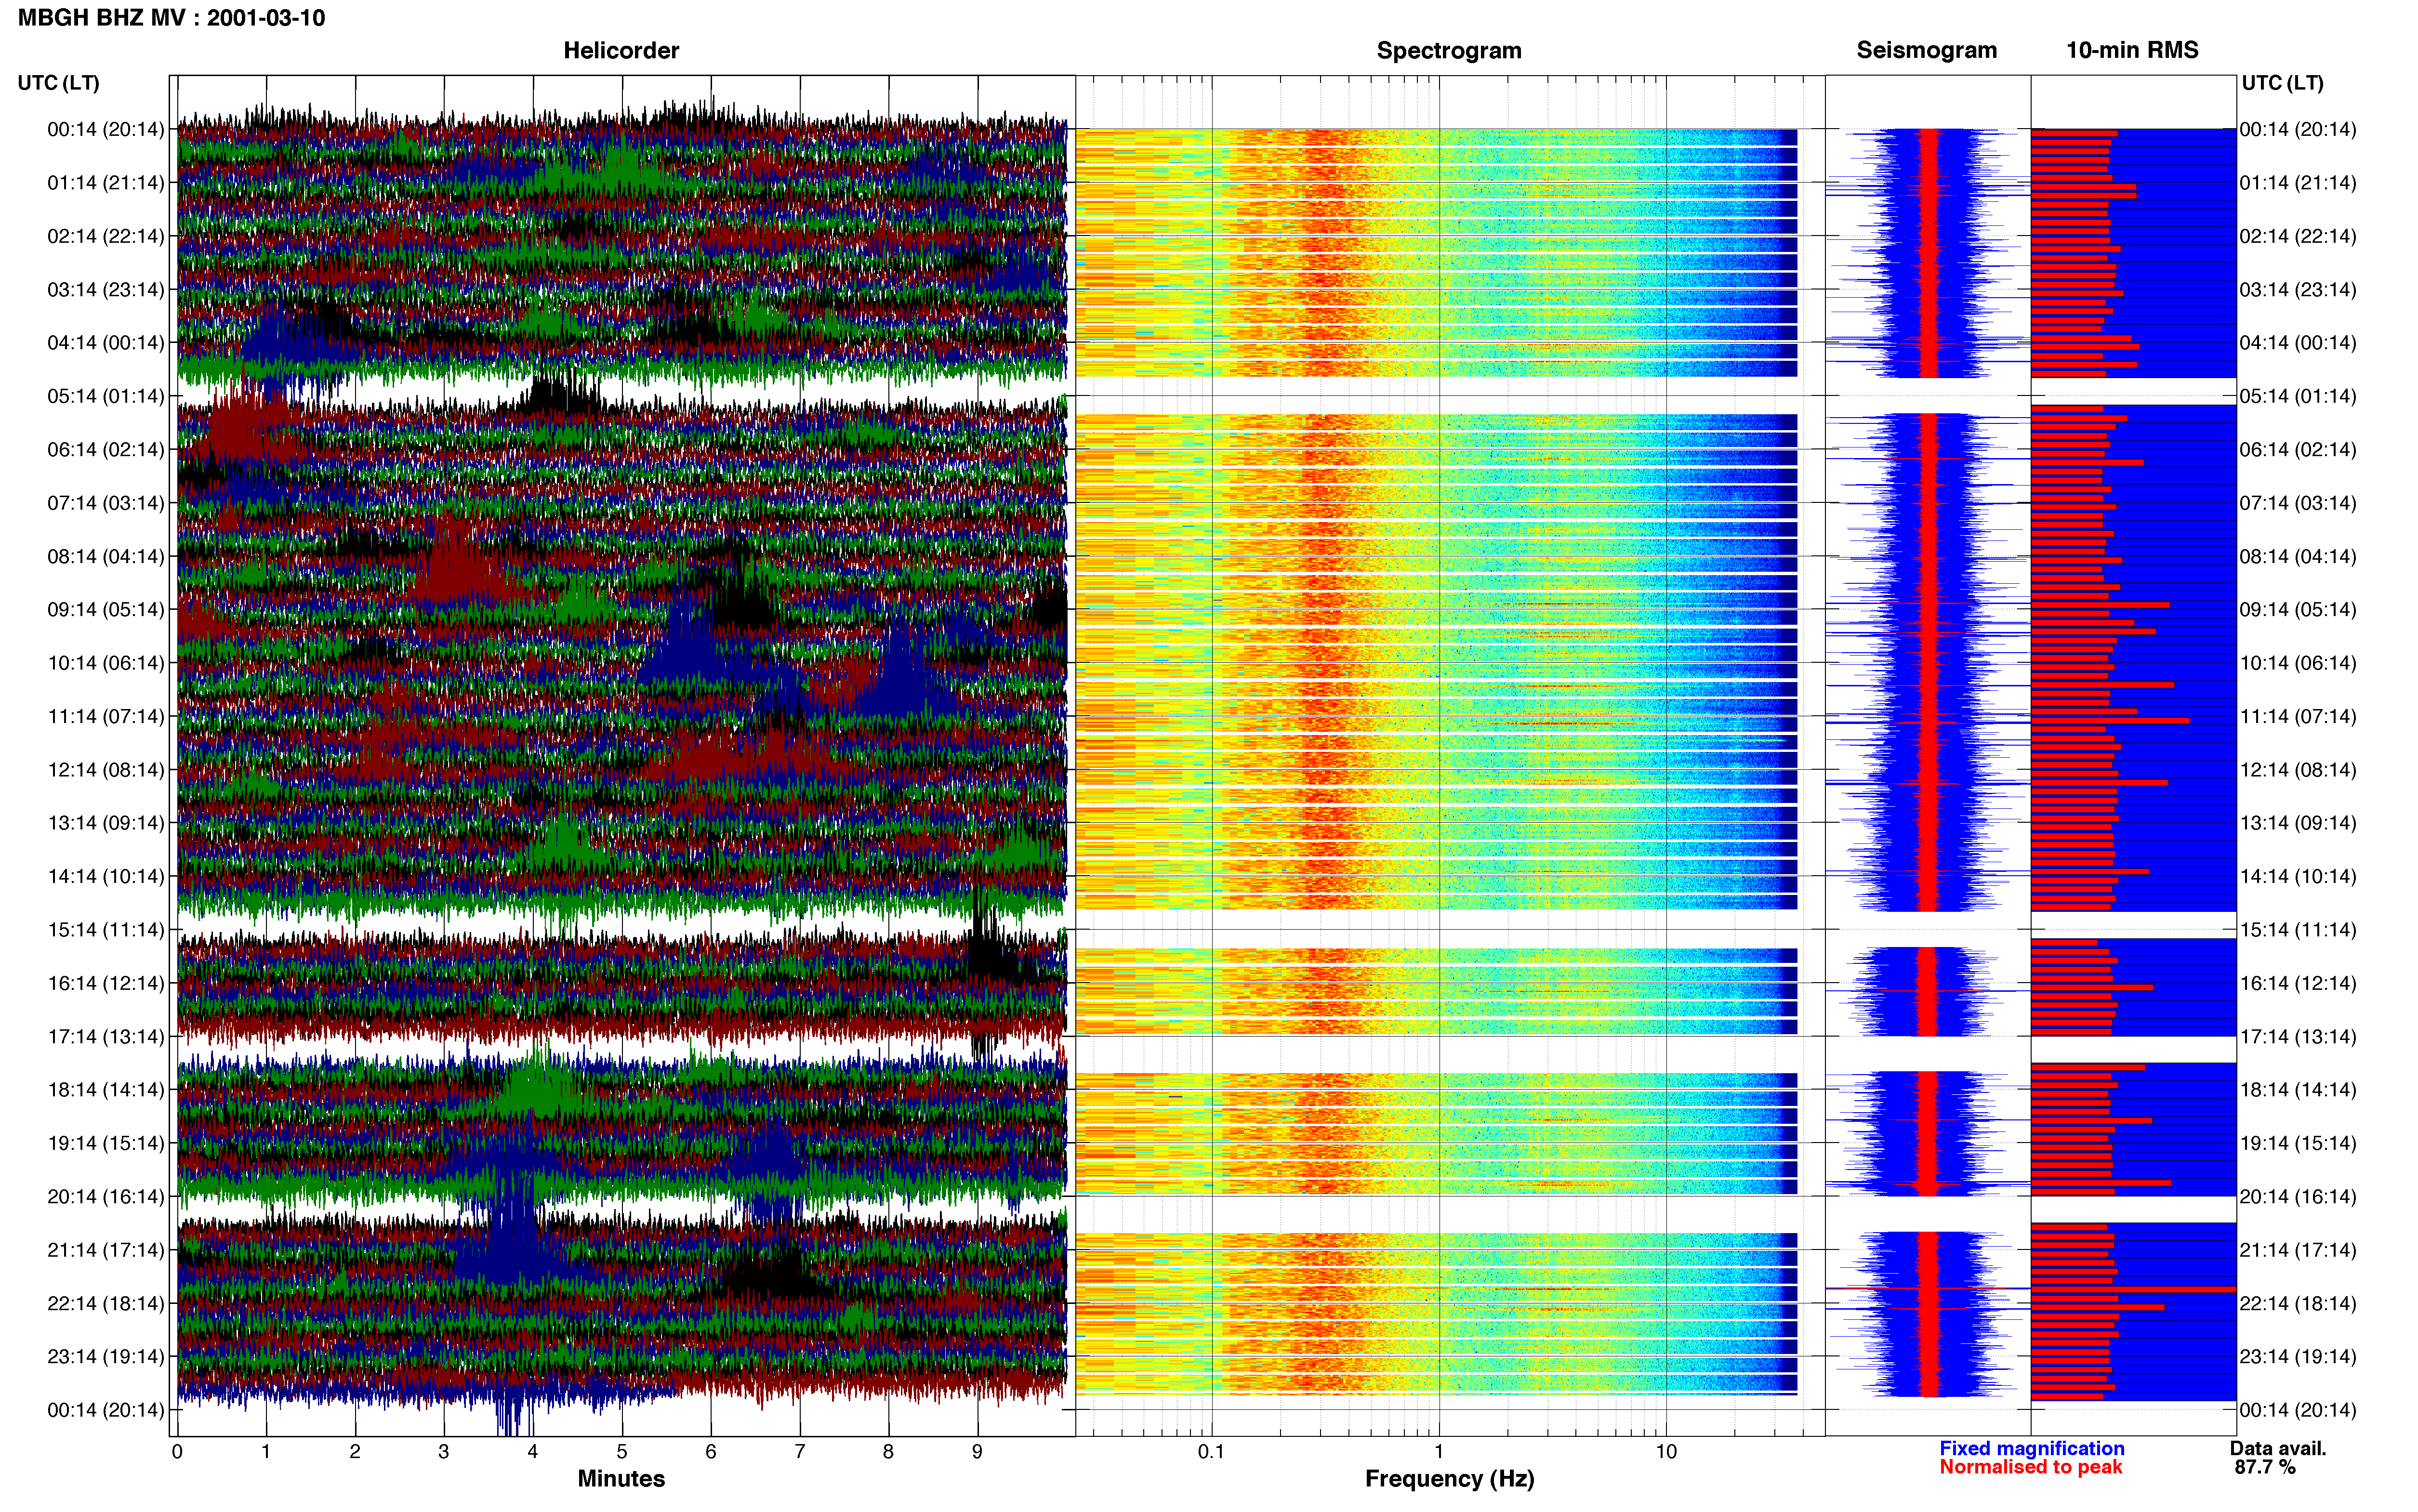Image resolution: width=2418 pixels, height=1512 pixels.
Task: Click left time label '05:14 (01:14)'
Action: point(106,396)
